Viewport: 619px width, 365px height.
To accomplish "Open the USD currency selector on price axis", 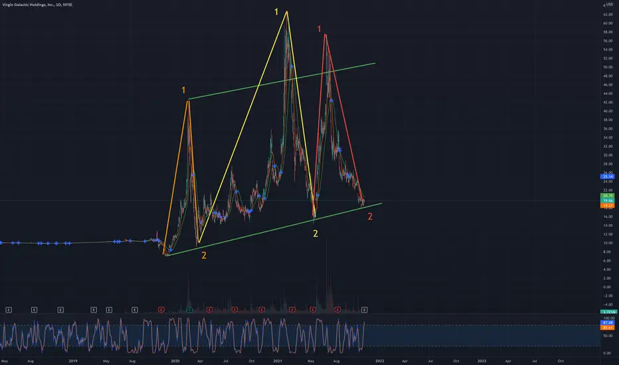I will tap(608, 5).
